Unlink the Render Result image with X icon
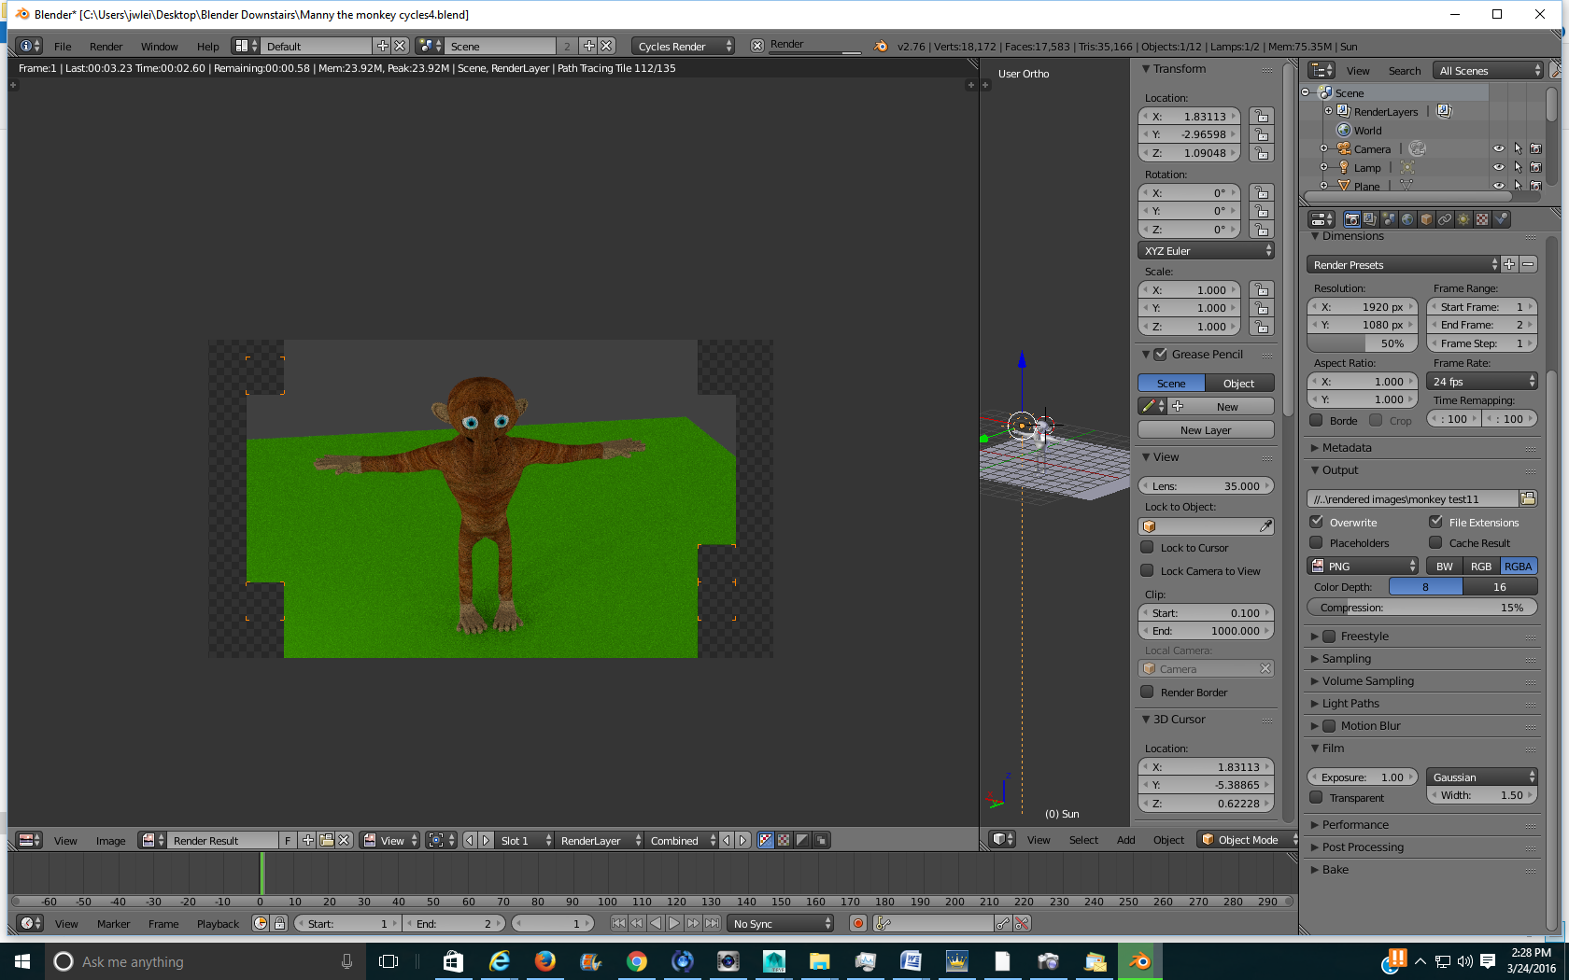1569x980 pixels. coord(344,840)
